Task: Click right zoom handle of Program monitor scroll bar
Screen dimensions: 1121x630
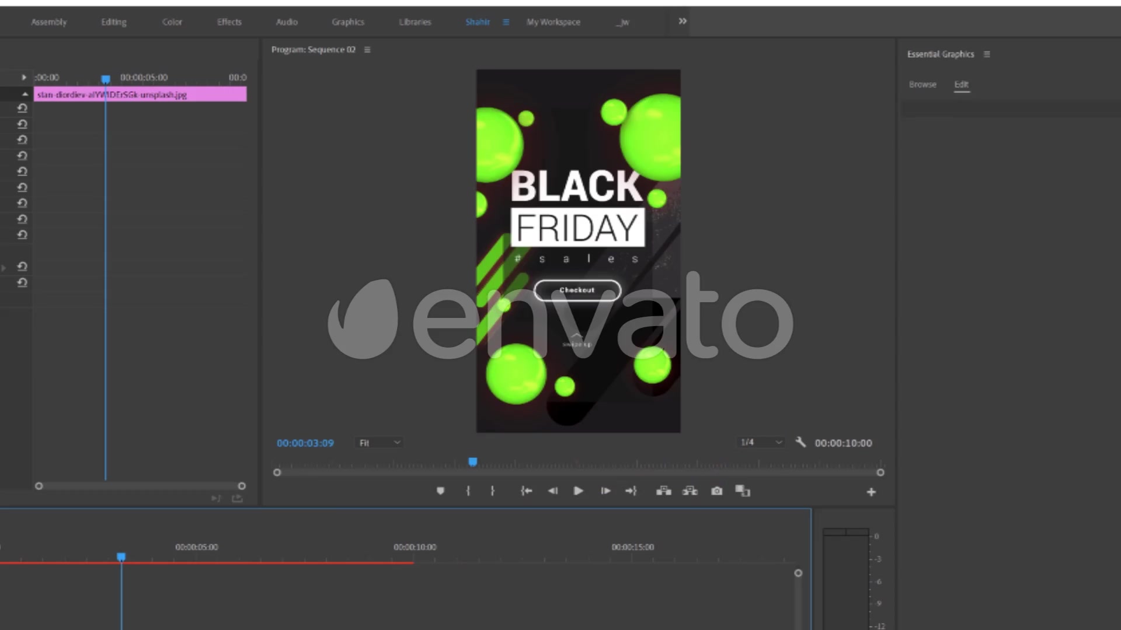Action: coord(880,473)
